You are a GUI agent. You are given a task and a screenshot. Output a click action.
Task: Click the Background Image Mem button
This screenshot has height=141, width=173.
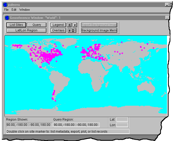coord(99,30)
